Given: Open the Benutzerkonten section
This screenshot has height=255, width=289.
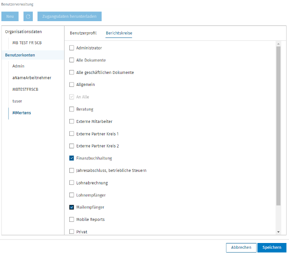Looking at the screenshot, I should tap(20, 55).
